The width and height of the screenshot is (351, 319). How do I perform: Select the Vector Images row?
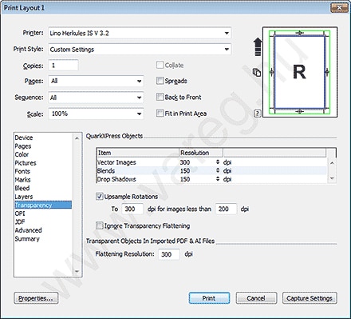click(211, 162)
